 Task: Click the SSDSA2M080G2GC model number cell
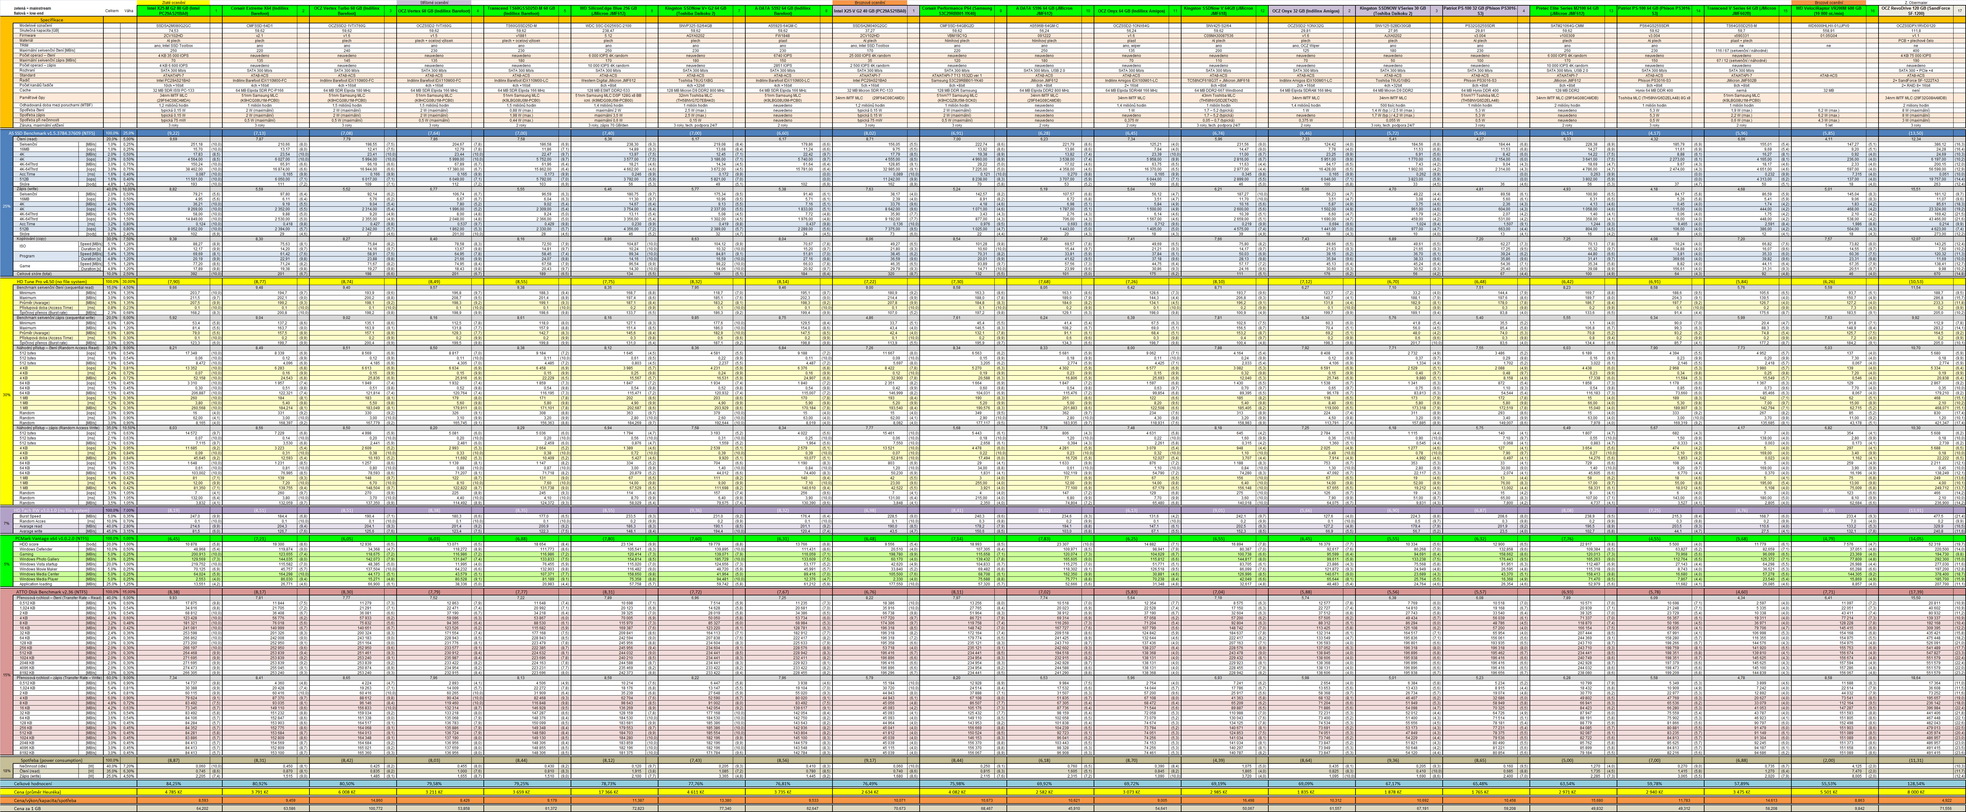[x=172, y=25]
